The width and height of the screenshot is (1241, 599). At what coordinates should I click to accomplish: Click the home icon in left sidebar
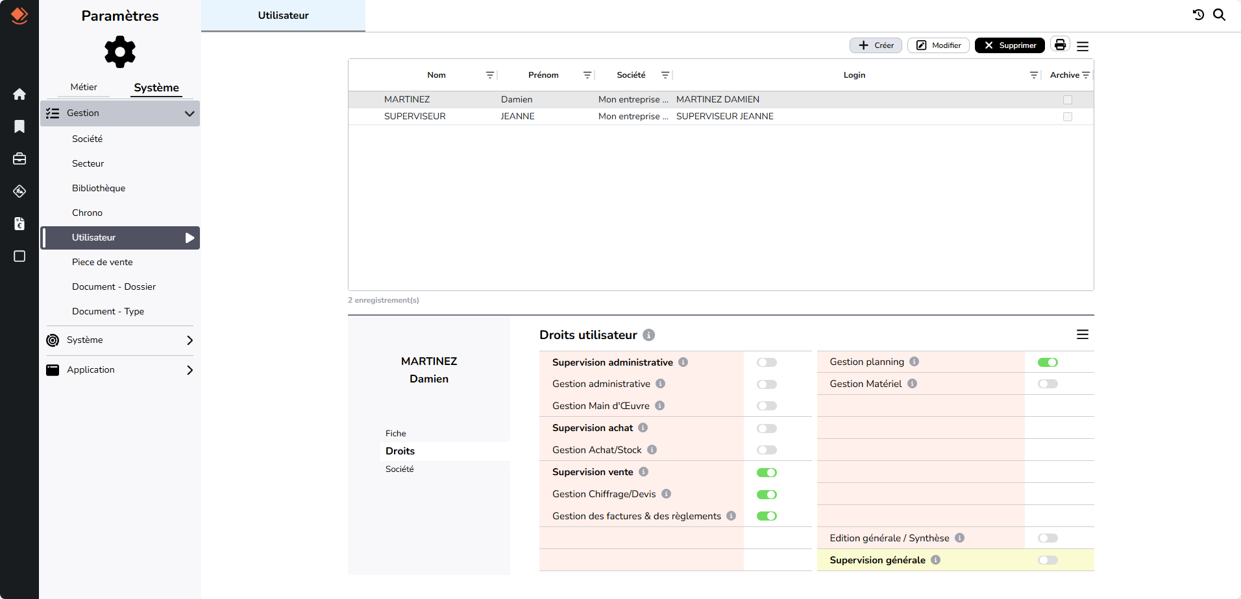pos(19,94)
